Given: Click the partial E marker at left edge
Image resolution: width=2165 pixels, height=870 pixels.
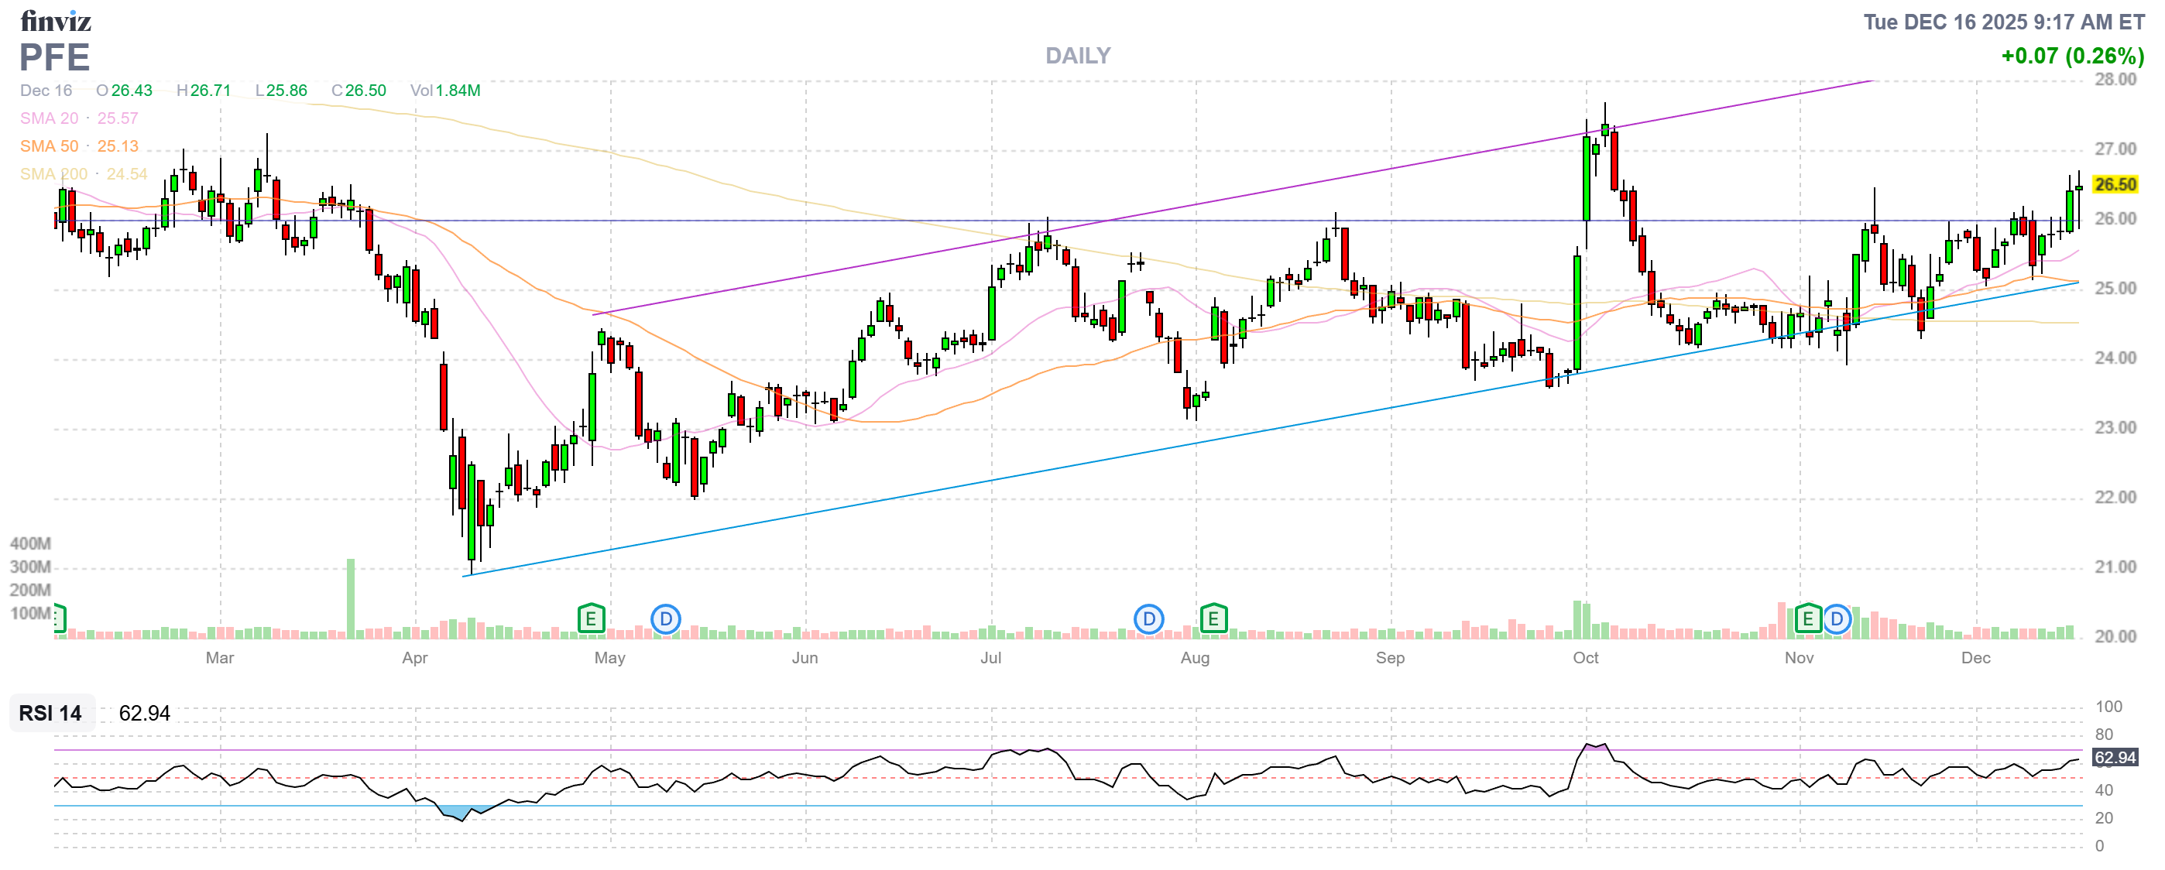Looking at the screenshot, I should (x=58, y=619).
